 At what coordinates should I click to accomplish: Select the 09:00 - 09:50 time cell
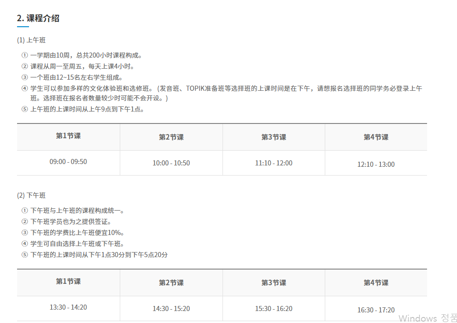click(68, 162)
